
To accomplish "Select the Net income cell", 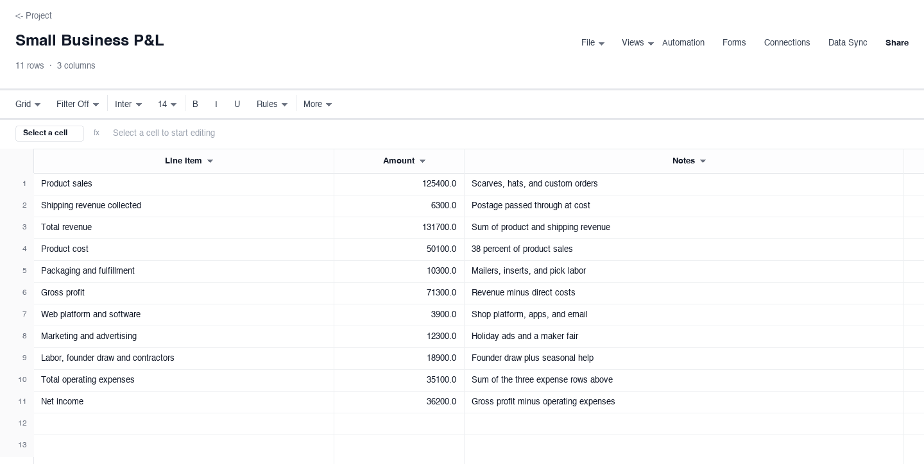I will (184, 402).
